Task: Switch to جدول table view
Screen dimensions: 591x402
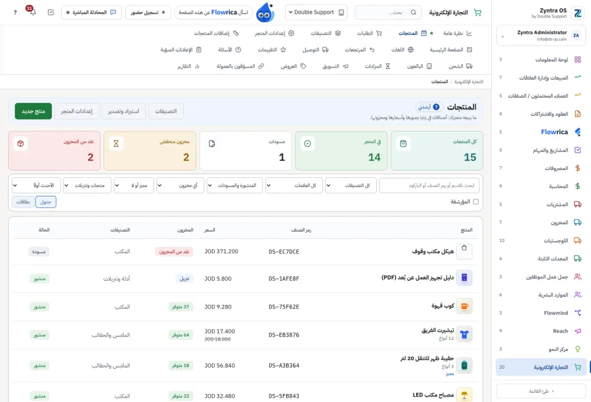Action: [46, 202]
